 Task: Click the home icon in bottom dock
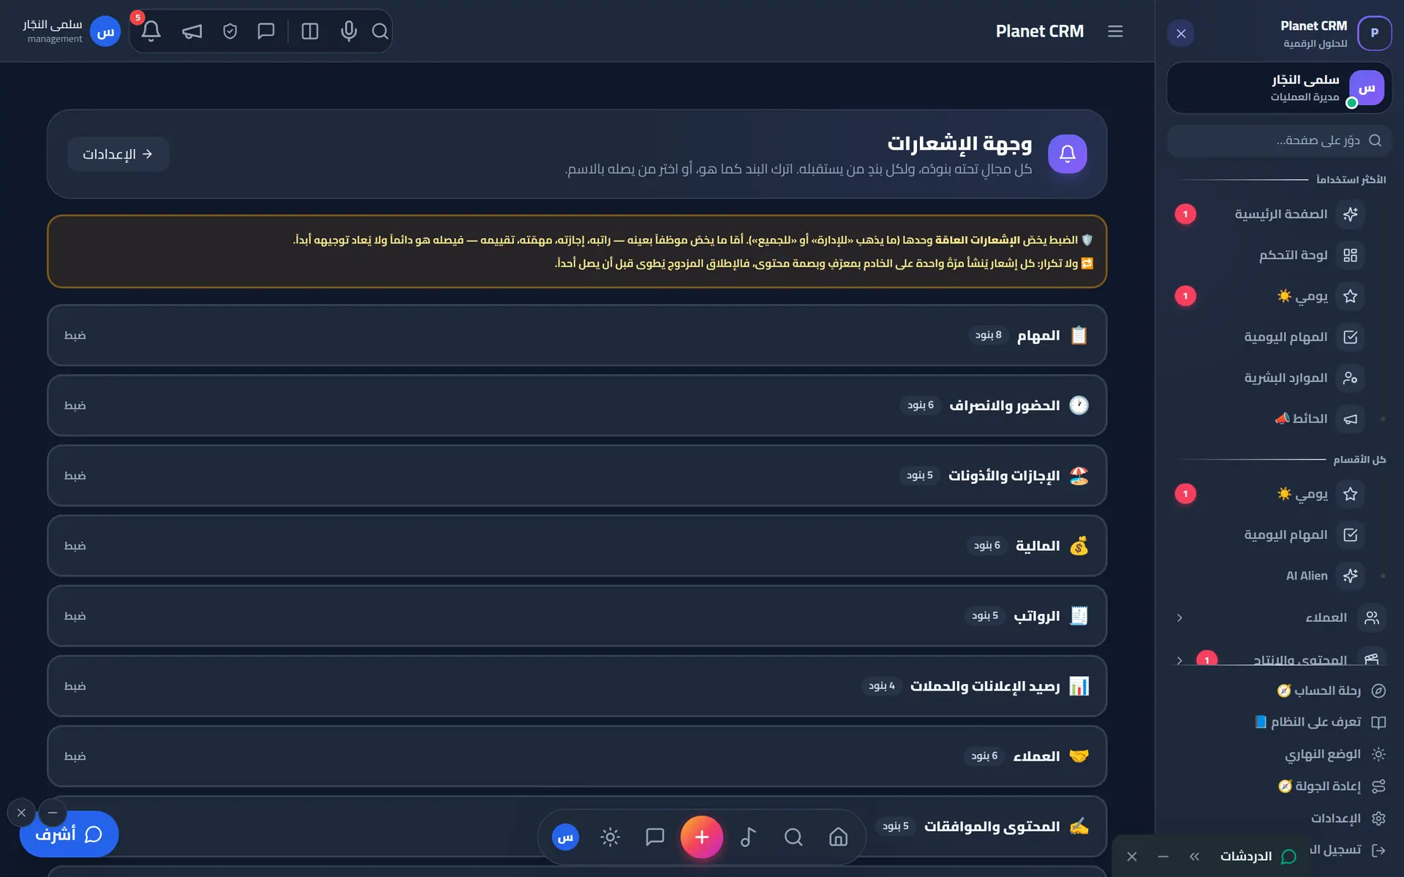[838, 837]
